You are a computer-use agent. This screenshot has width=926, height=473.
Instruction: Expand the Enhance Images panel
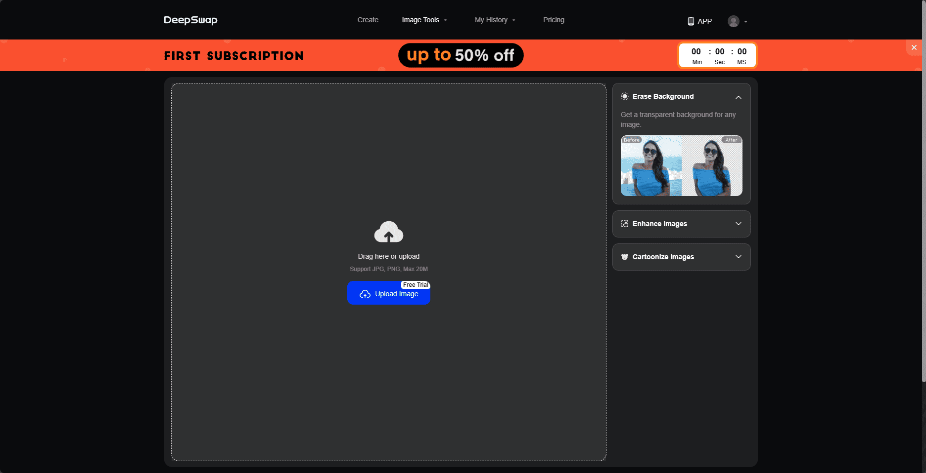coord(739,224)
